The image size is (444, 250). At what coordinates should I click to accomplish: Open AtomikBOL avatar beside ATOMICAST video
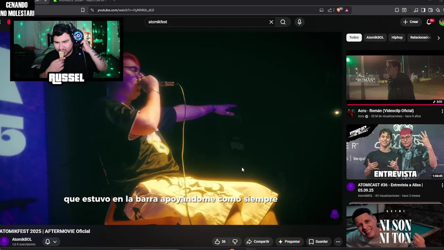coord(351,187)
